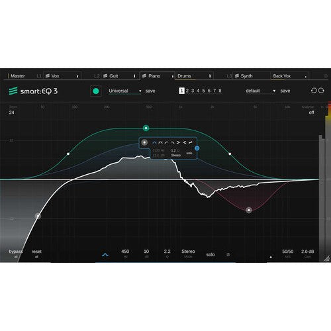Image resolution: width=331 pixels, height=331 pixels.
Task: Click the sonible logo next to smart:EQ 3
Action: [13, 91]
